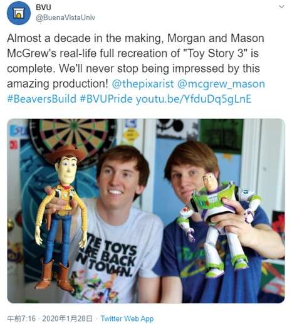The width and height of the screenshot is (292, 324).
Task: Click the "Toy Story 3" text in the tweet
Action: point(216,53)
